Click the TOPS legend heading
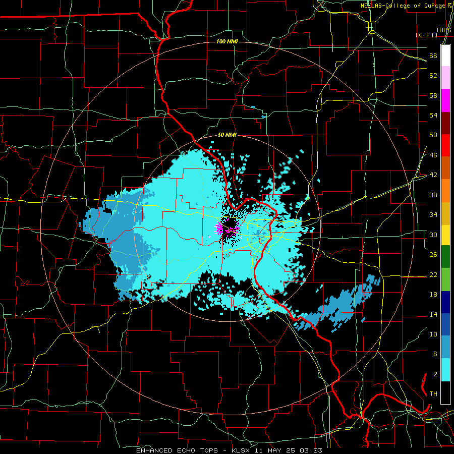Image resolution: width=454 pixels, height=454 pixels. click(x=443, y=30)
